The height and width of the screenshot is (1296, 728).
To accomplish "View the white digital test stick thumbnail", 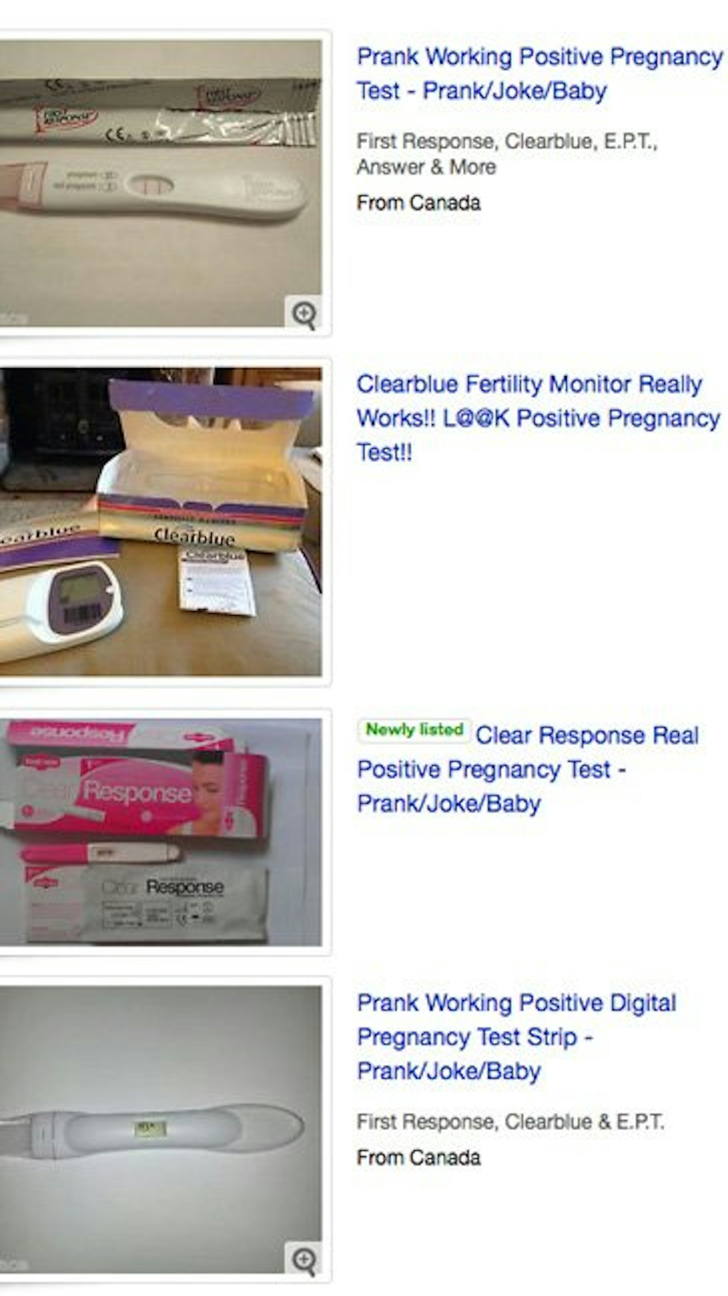I will (x=161, y=1129).
